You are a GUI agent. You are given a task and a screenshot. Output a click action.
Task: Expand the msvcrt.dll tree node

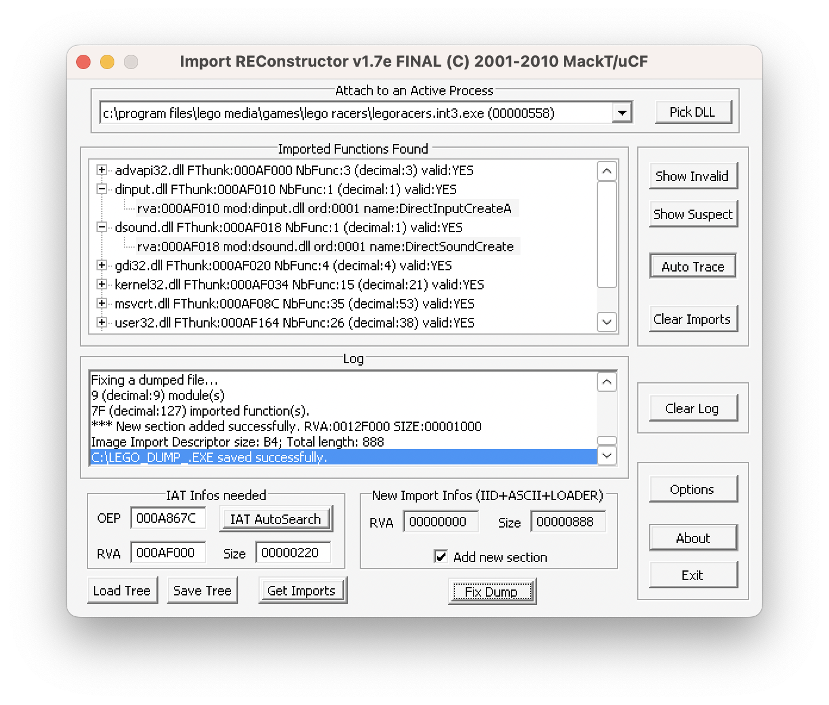click(x=102, y=304)
